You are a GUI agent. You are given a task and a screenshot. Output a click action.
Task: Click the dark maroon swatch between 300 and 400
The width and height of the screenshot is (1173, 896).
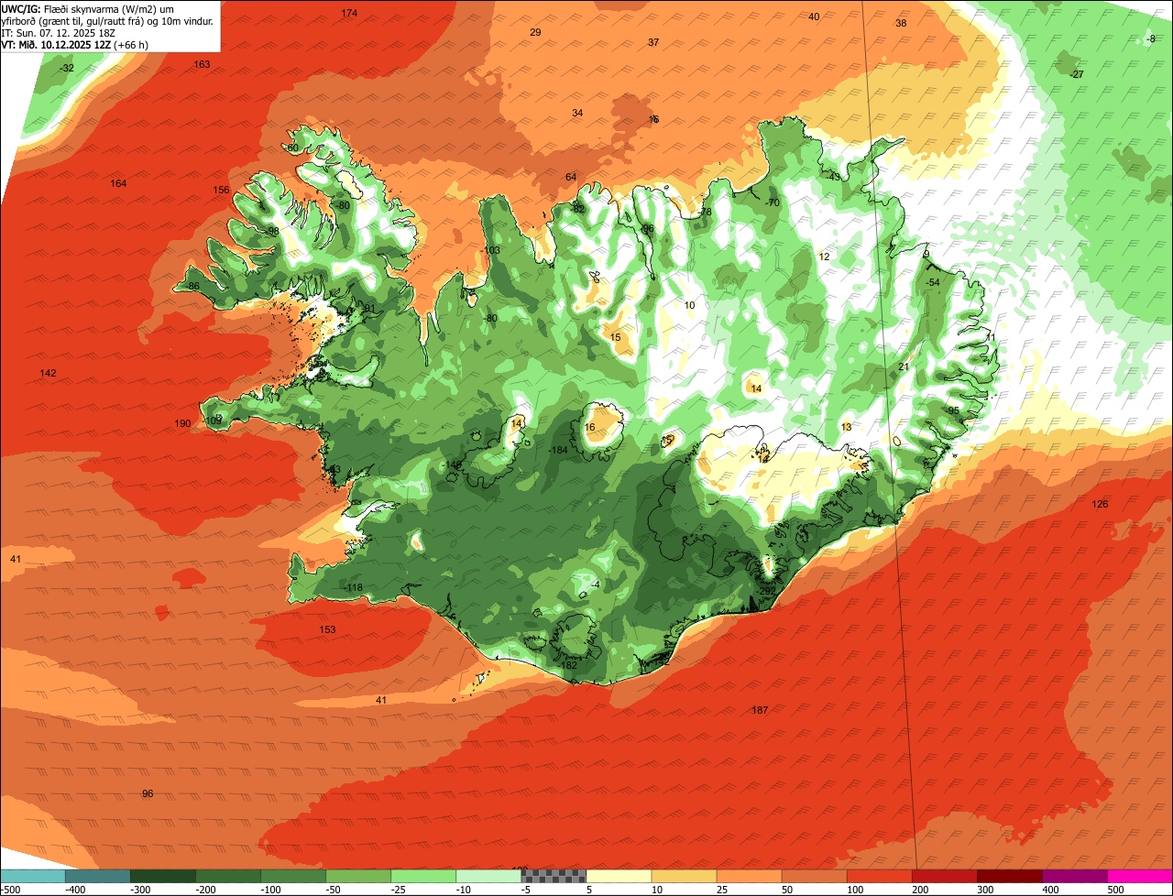click(x=1010, y=876)
